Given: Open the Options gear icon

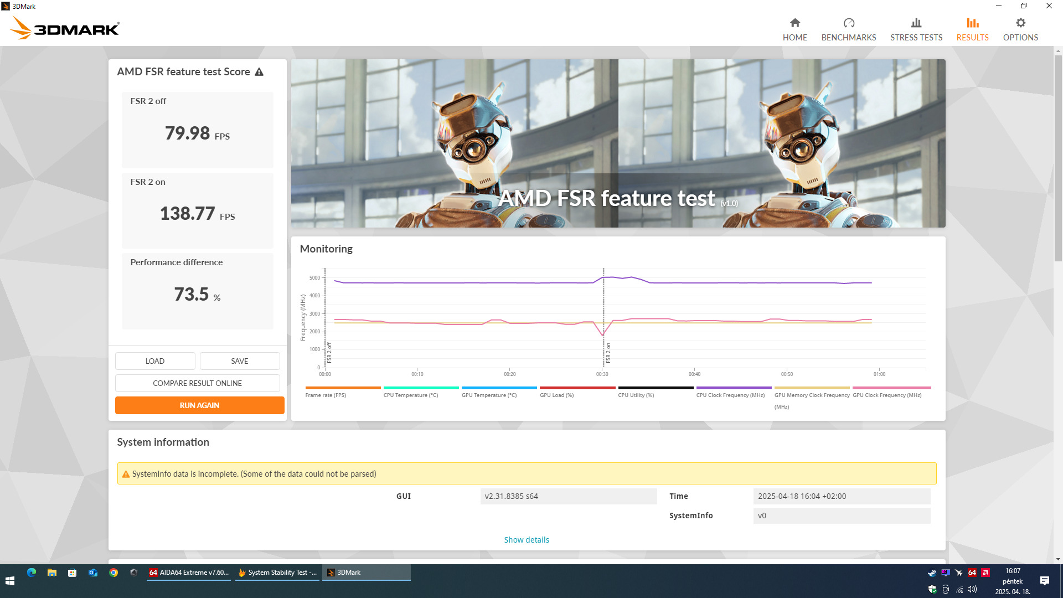Looking at the screenshot, I should coord(1020,23).
